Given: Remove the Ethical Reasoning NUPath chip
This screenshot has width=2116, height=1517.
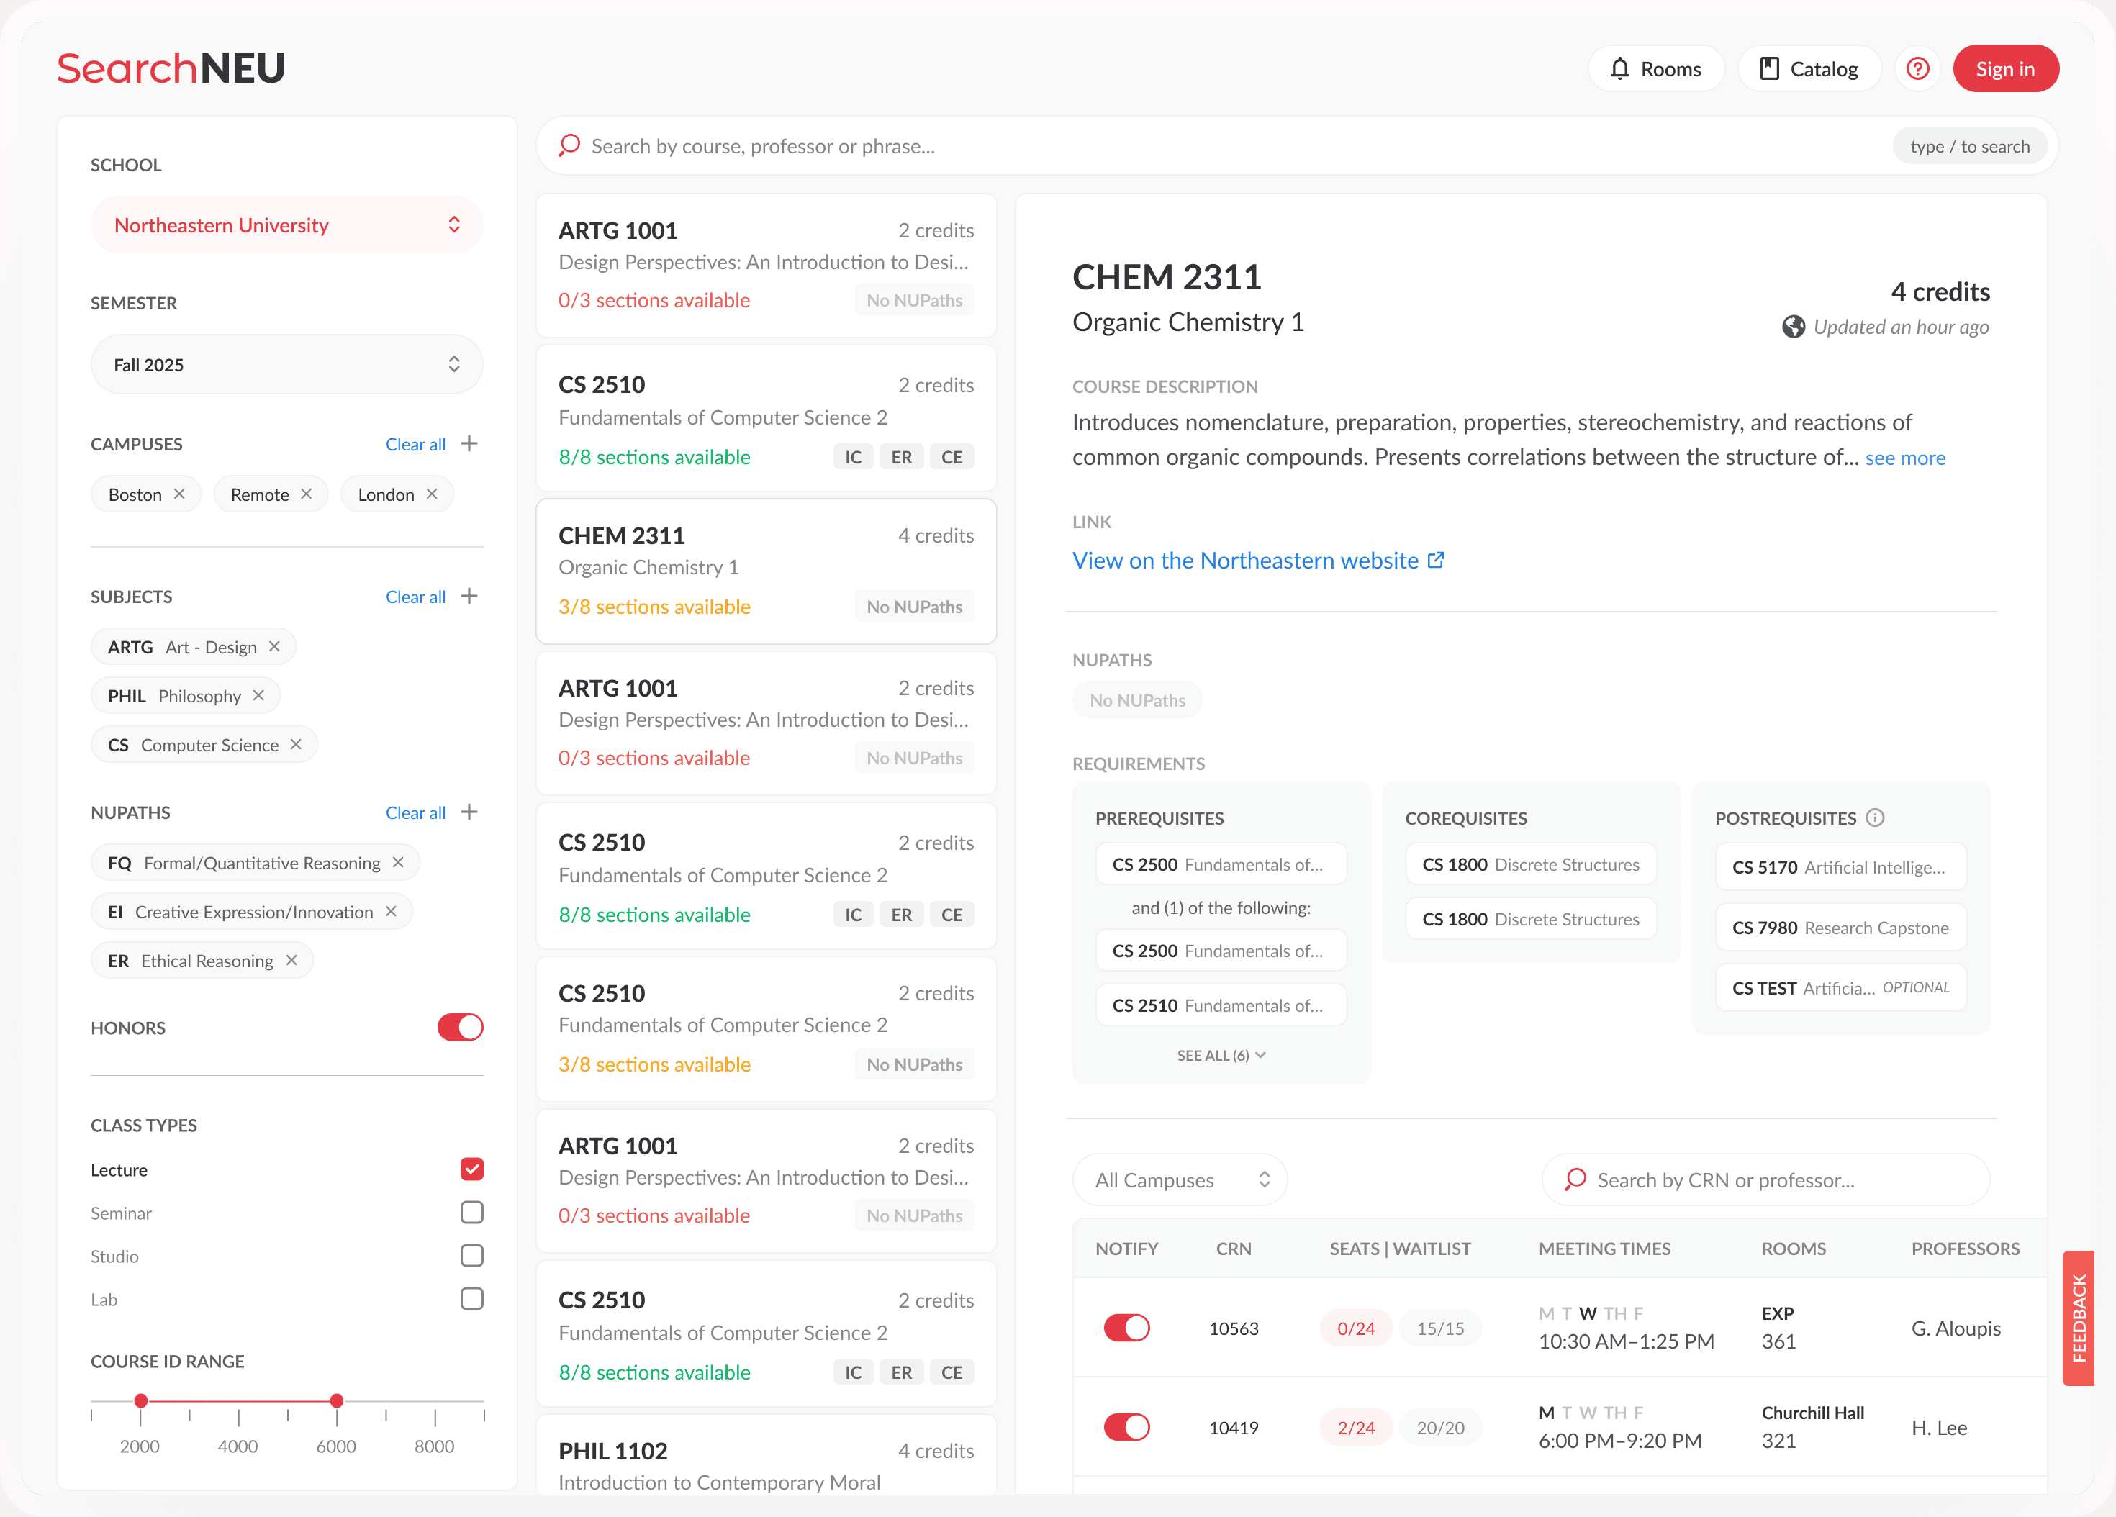Looking at the screenshot, I should pyautogui.click(x=291, y=960).
